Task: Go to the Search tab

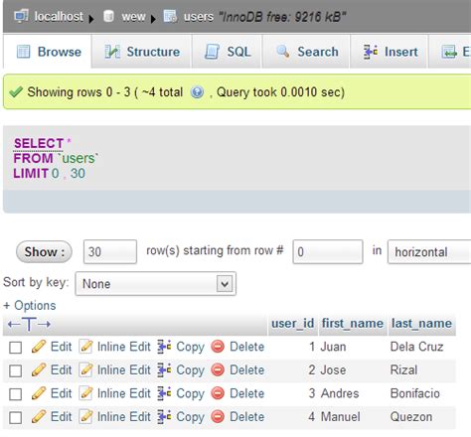Action: pyautogui.click(x=306, y=52)
